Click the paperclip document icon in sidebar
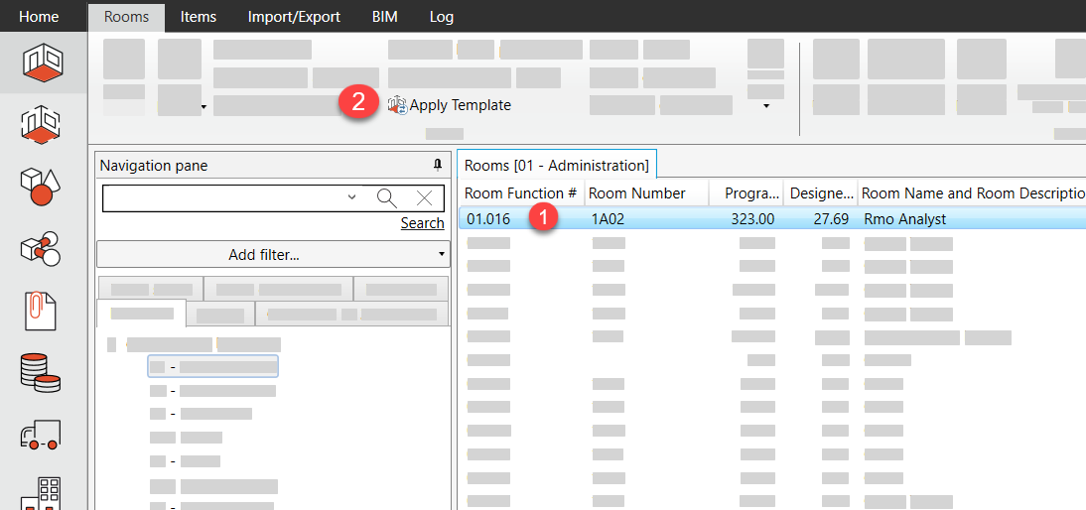 pyautogui.click(x=41, y=312)
